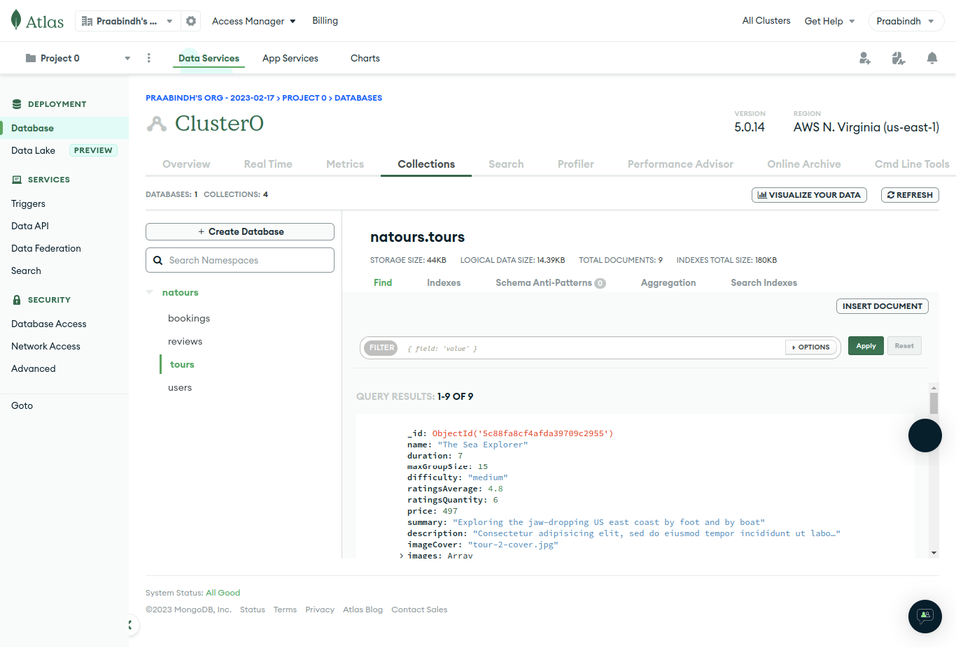956x648 pixels.
Task: Switch to the Indexes tab
Action: (444, 282)
